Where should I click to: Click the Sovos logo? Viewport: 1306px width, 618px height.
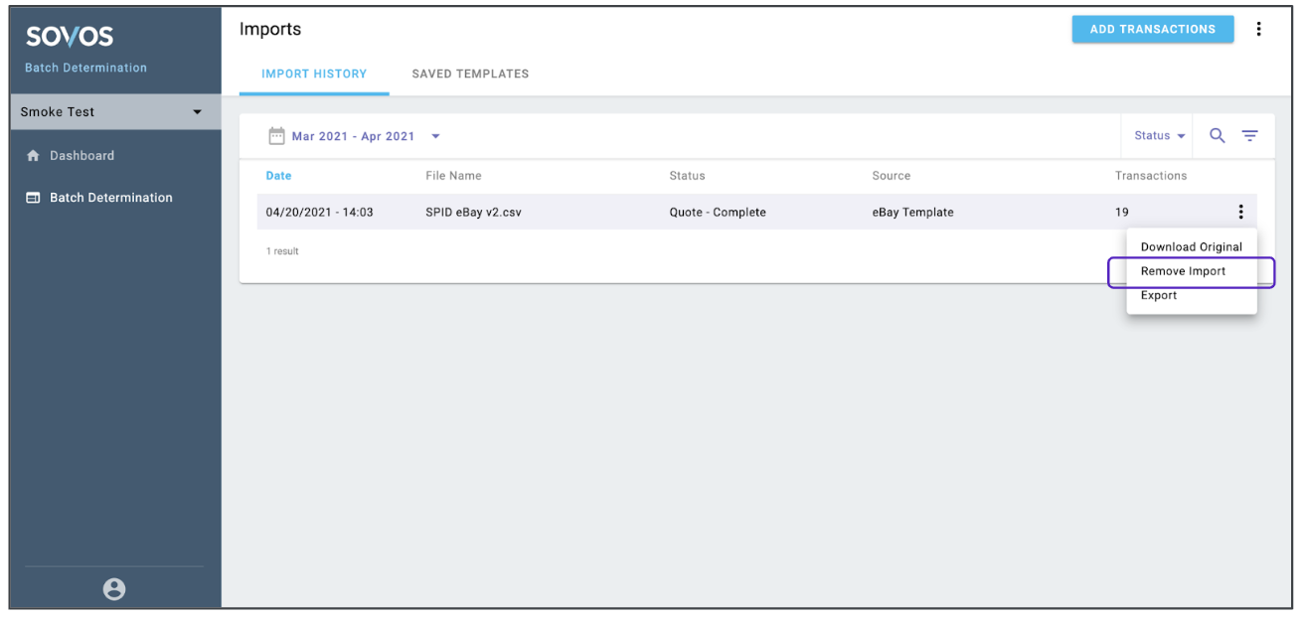[x=70, y=37]
